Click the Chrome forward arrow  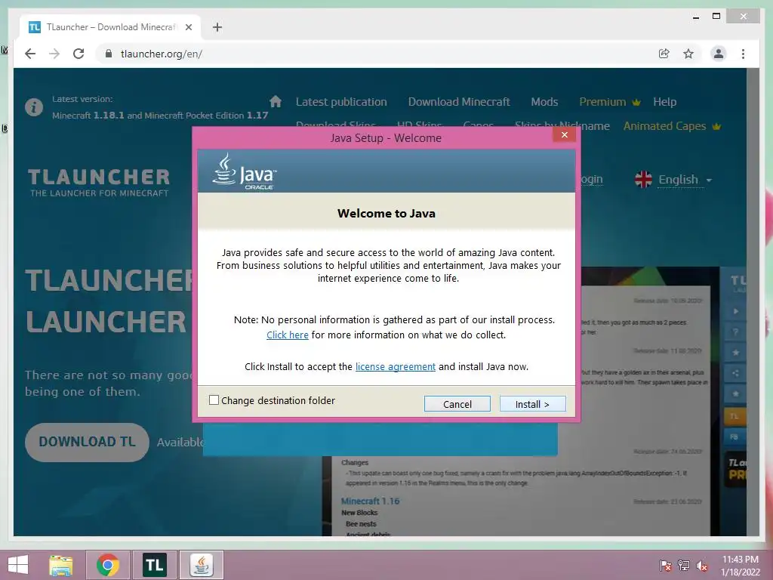54,54
